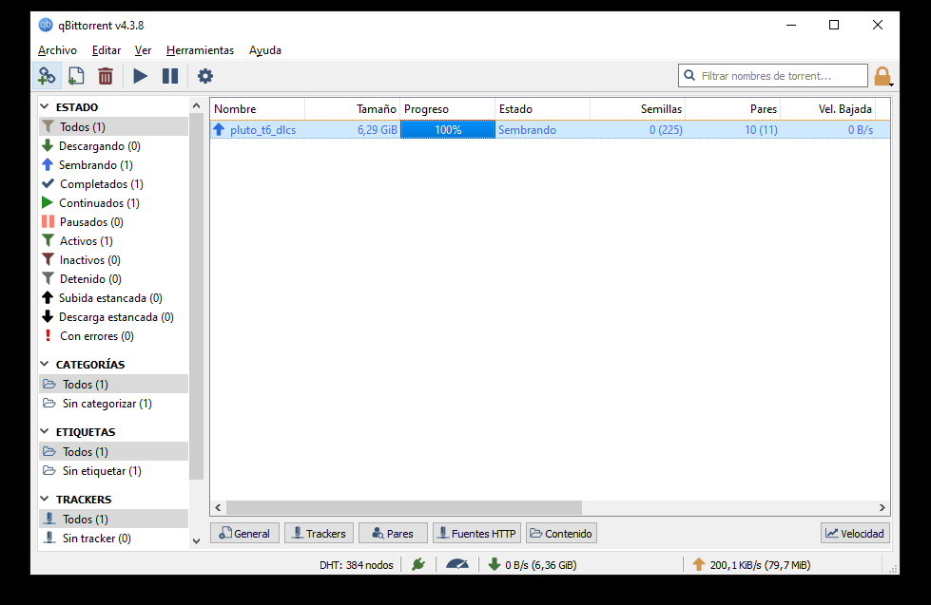Viewport: 931px width, 605px height.
Task: Open the Velocidad graph tab
Action: tap(855, 533)
